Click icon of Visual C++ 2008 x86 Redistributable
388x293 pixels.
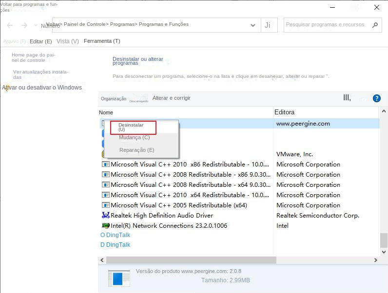point(106,174)
